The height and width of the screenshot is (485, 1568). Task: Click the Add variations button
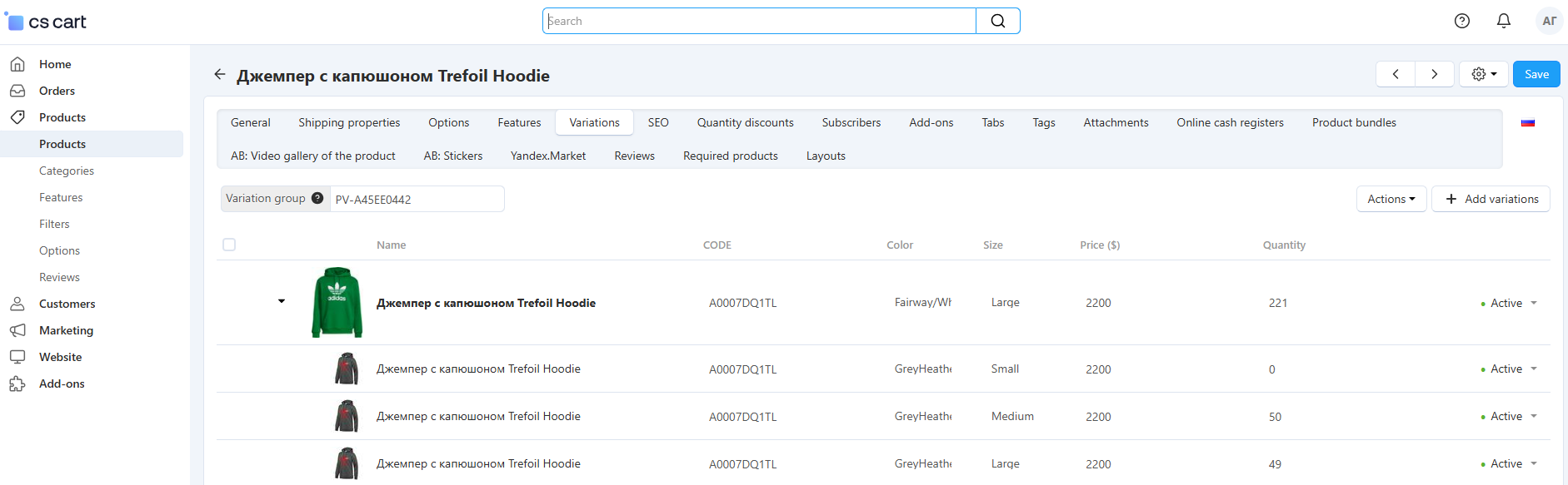pyautogui.click(x=1491, y=199)
